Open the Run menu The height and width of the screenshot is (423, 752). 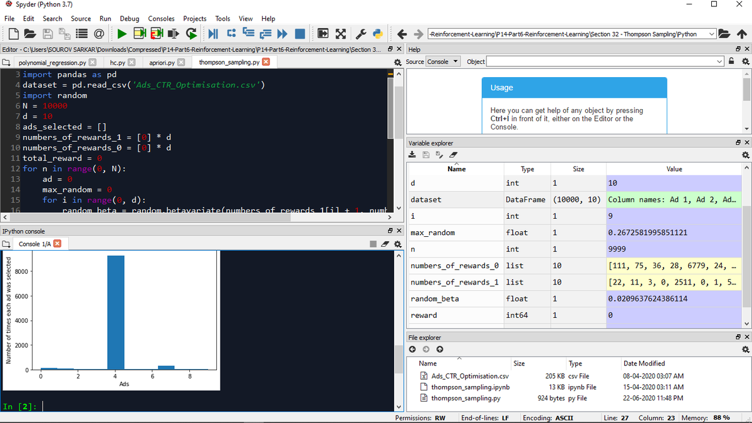click(105, 19)
